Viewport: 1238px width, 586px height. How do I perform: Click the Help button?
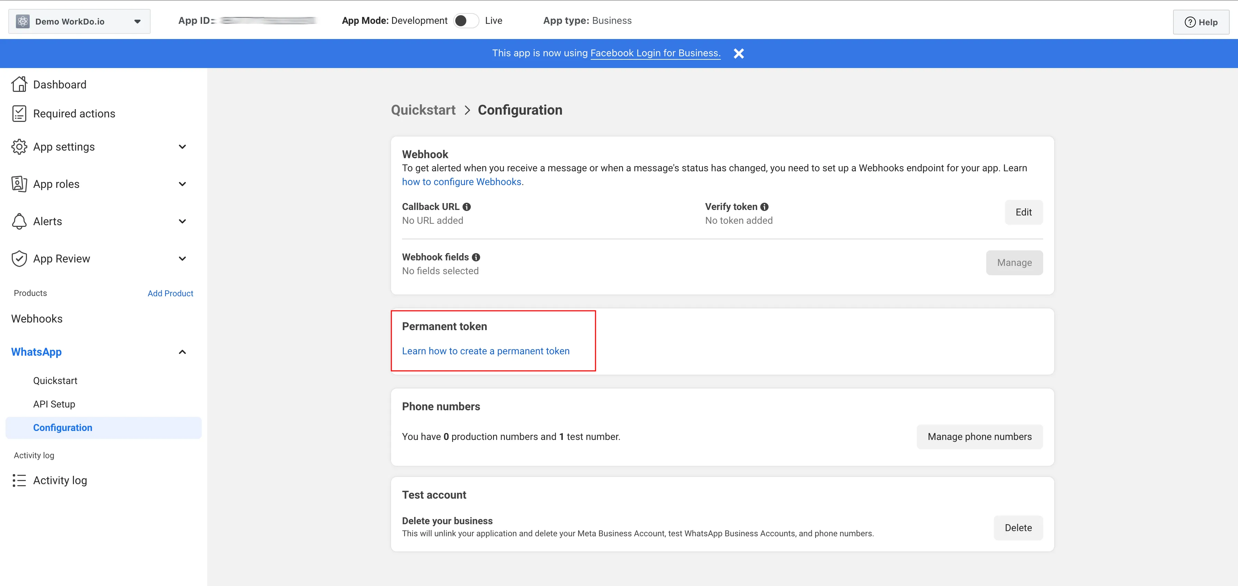pyautogui.click(x=1201, y=22)
